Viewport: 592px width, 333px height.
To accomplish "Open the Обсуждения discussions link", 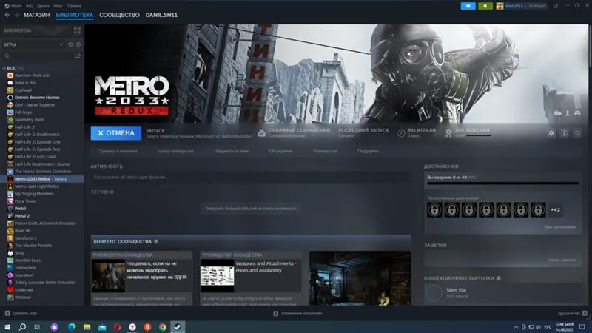I will pyautogui.click(x=280, y=151).
